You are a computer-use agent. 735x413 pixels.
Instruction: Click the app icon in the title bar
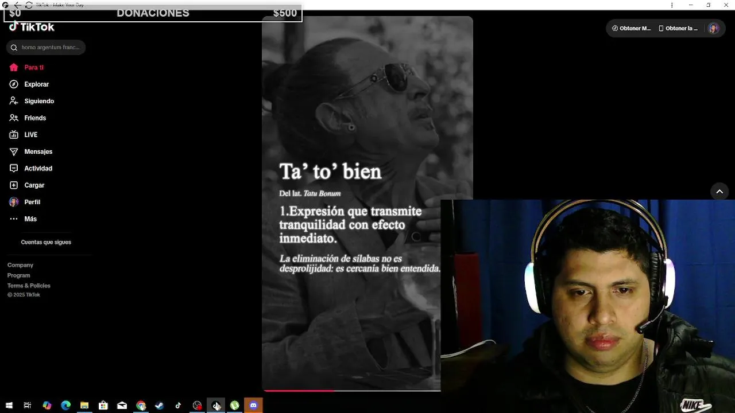pyautogui.click(x=5, y=5)
